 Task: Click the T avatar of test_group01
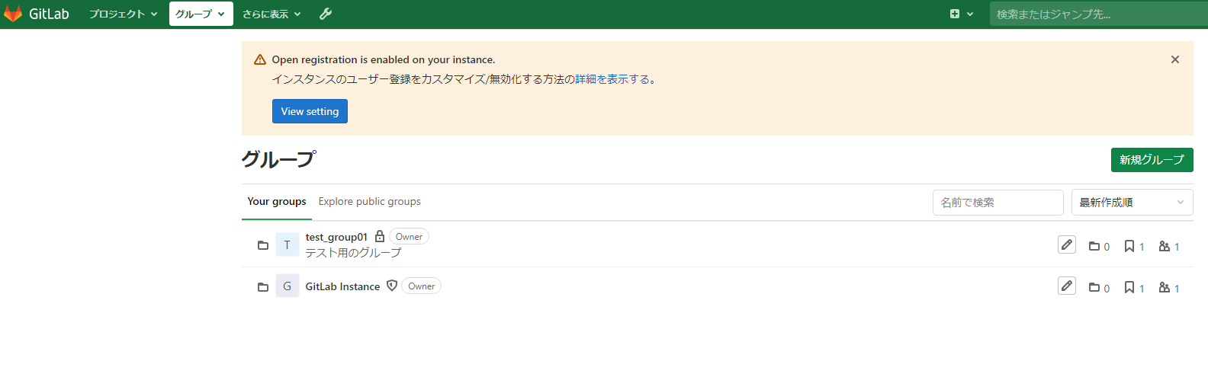coord(288,244)
